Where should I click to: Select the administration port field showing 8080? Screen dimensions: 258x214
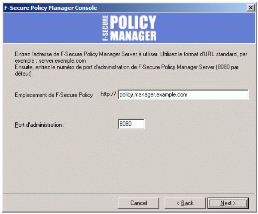click(131, 124)
